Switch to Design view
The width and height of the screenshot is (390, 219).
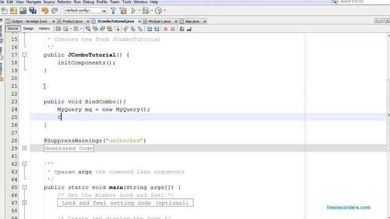(29, 29)
